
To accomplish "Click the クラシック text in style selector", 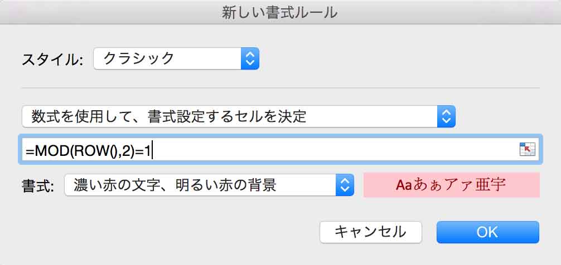I will pos(139,58).
